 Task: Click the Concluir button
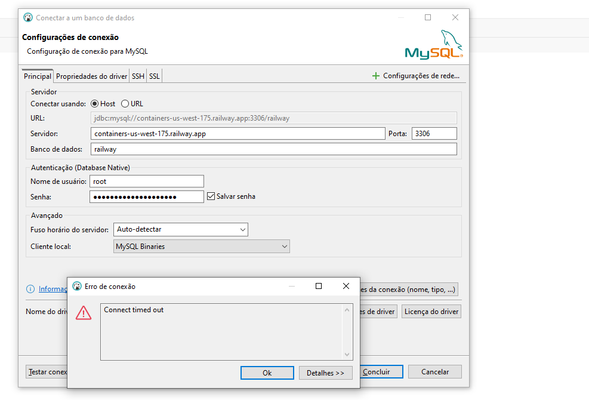pyautogui.click(x=381, y=372)
